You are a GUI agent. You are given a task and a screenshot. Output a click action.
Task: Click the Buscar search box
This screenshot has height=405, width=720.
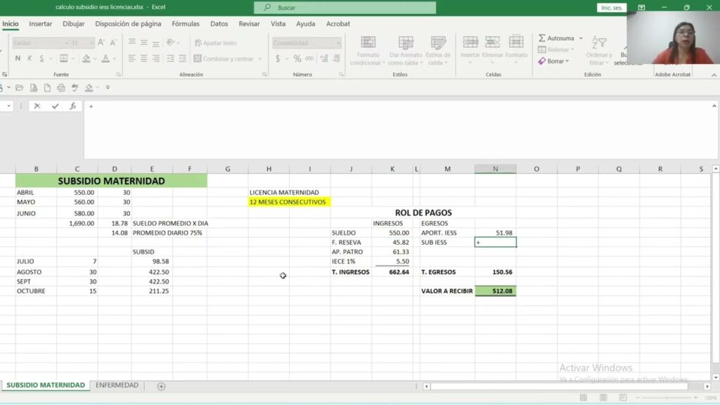(x=345, y=7)
